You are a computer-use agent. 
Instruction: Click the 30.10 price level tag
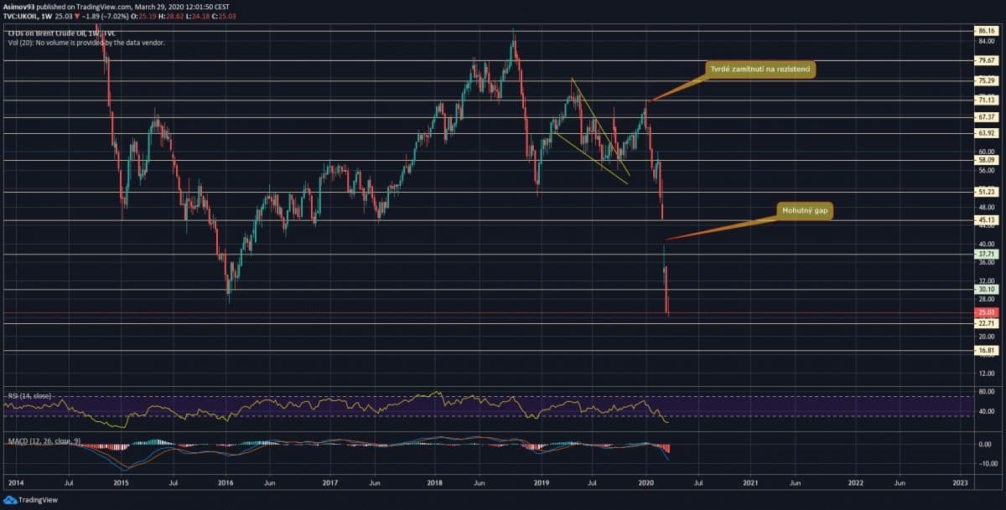(x=984, y=289)
